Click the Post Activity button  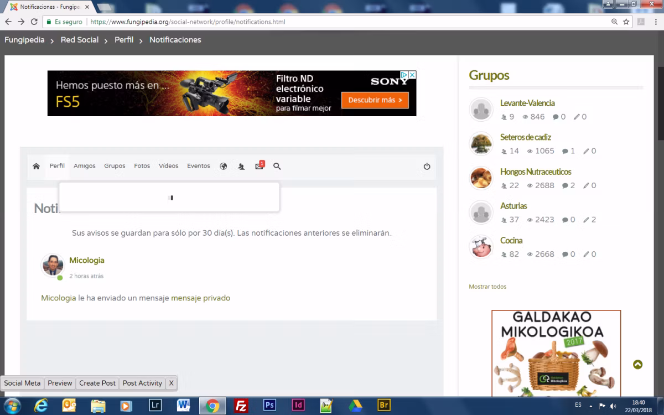click(142, 383)
